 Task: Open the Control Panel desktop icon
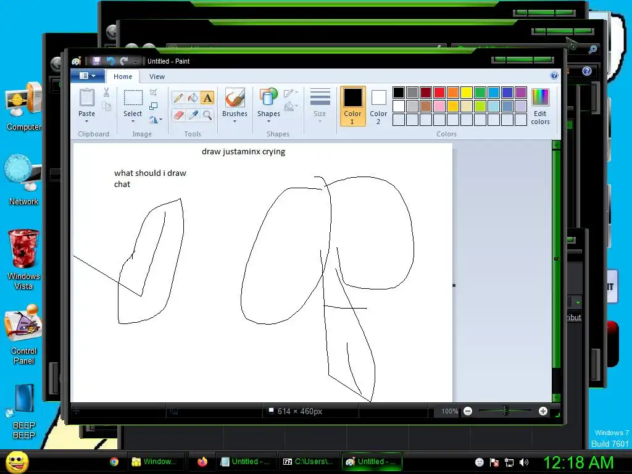(23, 335)
